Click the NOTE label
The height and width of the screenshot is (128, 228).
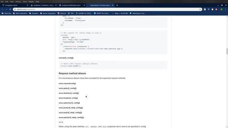coord(61,122)
